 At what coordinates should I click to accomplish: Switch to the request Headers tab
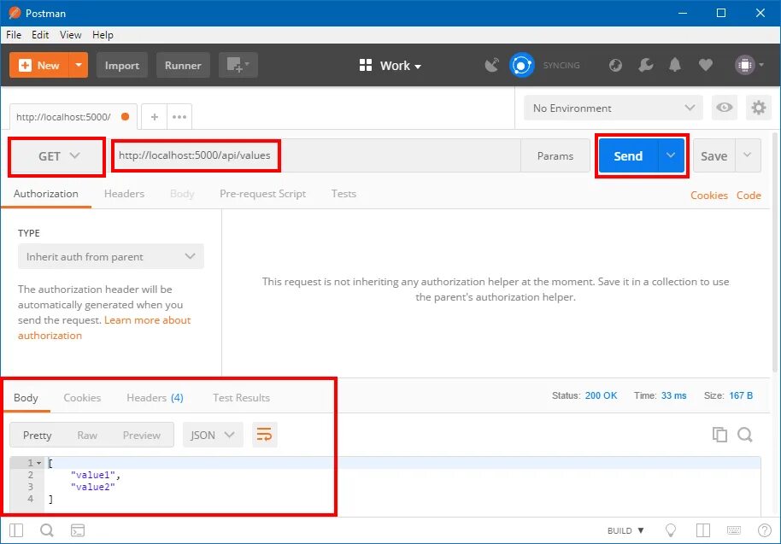tap(124, 194)
